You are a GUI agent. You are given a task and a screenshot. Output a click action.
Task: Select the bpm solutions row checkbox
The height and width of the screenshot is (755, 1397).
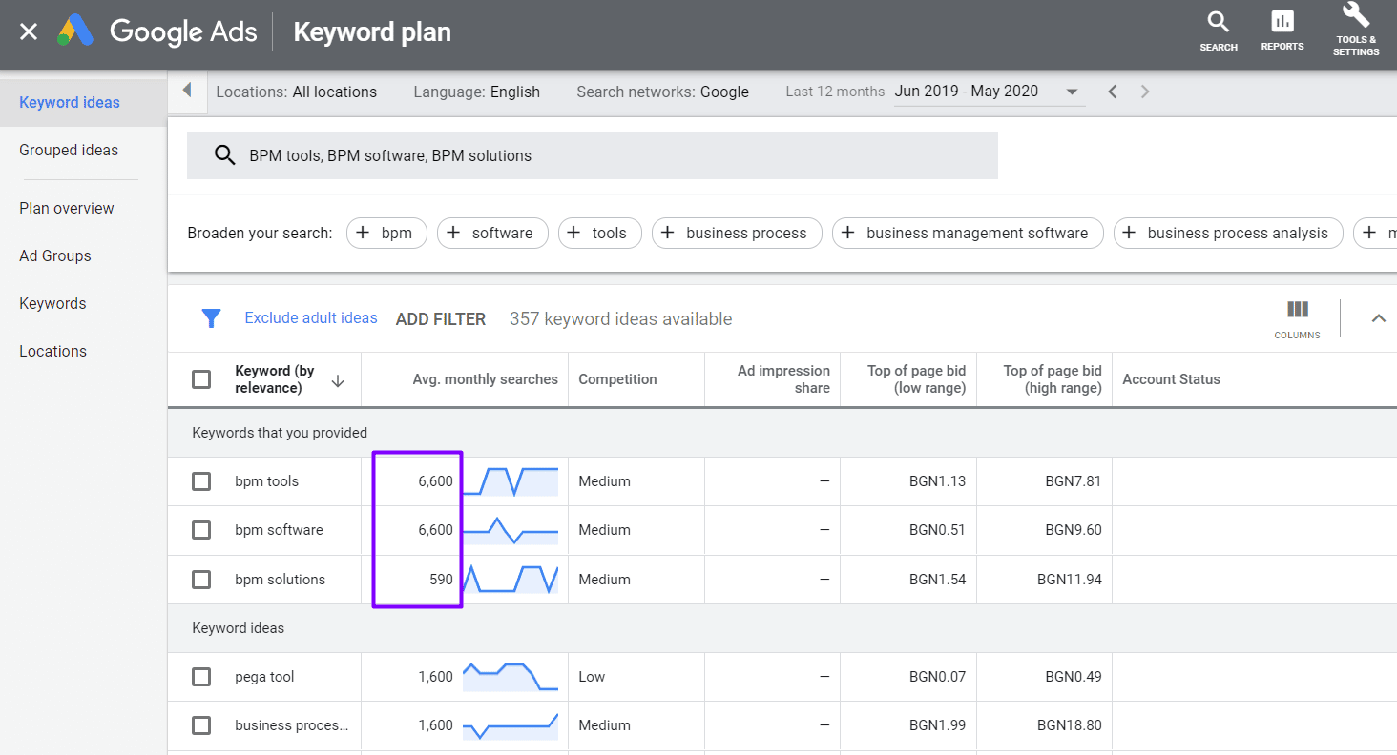tap(201, 580)
